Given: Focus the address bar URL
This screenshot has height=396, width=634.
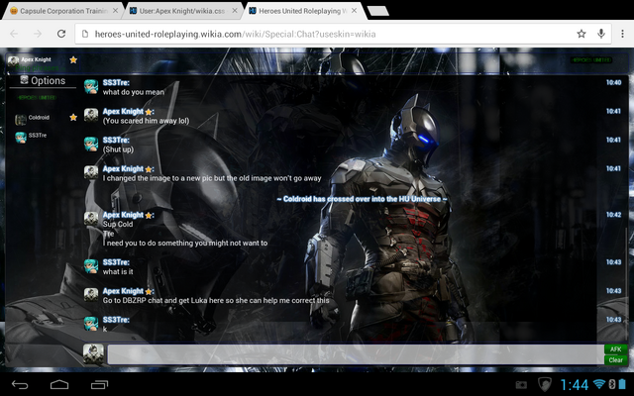Looking at the screenshot, I should pos(236,34).
